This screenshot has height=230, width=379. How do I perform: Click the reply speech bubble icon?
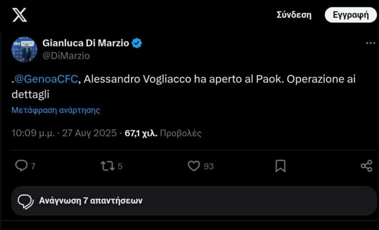[x=21, y=166]
